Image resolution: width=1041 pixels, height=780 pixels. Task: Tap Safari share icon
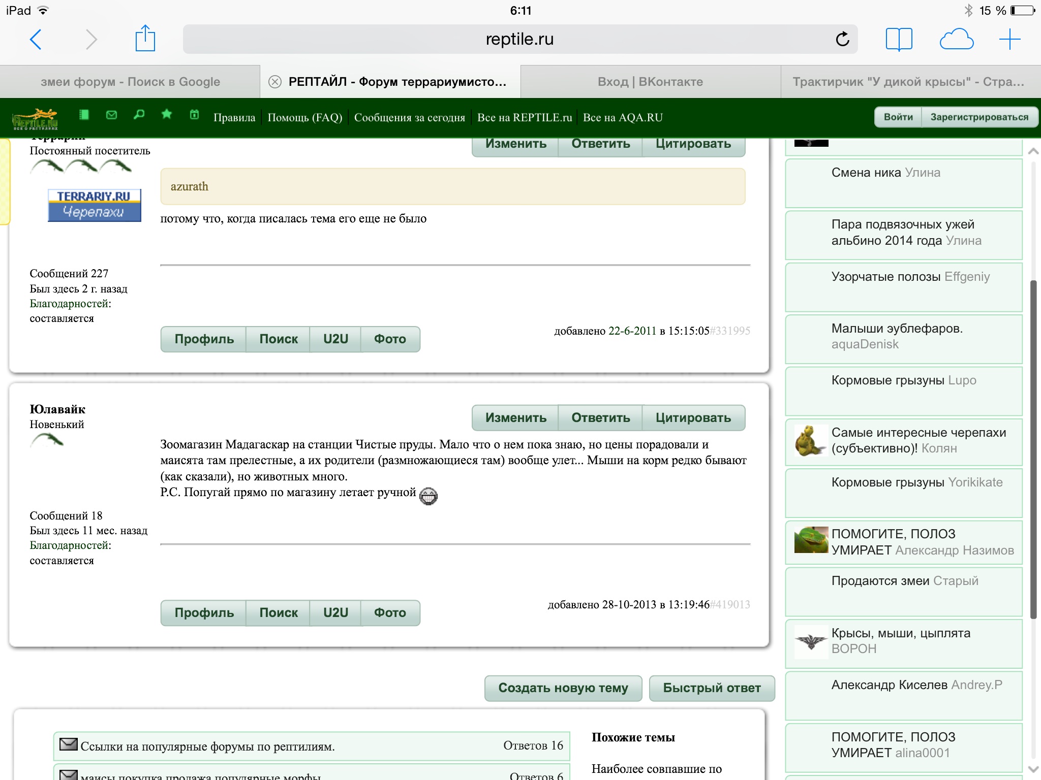click(145, 39)
